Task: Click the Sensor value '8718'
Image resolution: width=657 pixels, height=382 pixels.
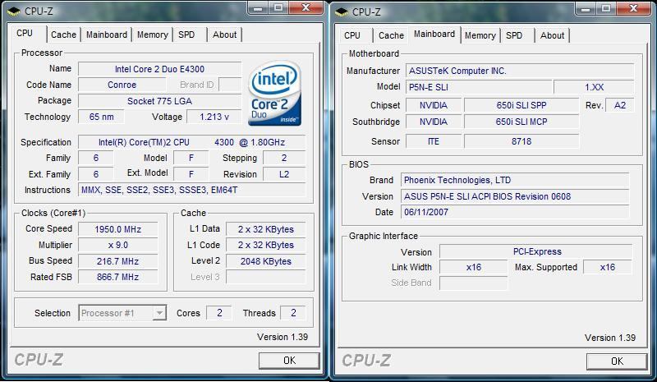Action: pos(521,141)
